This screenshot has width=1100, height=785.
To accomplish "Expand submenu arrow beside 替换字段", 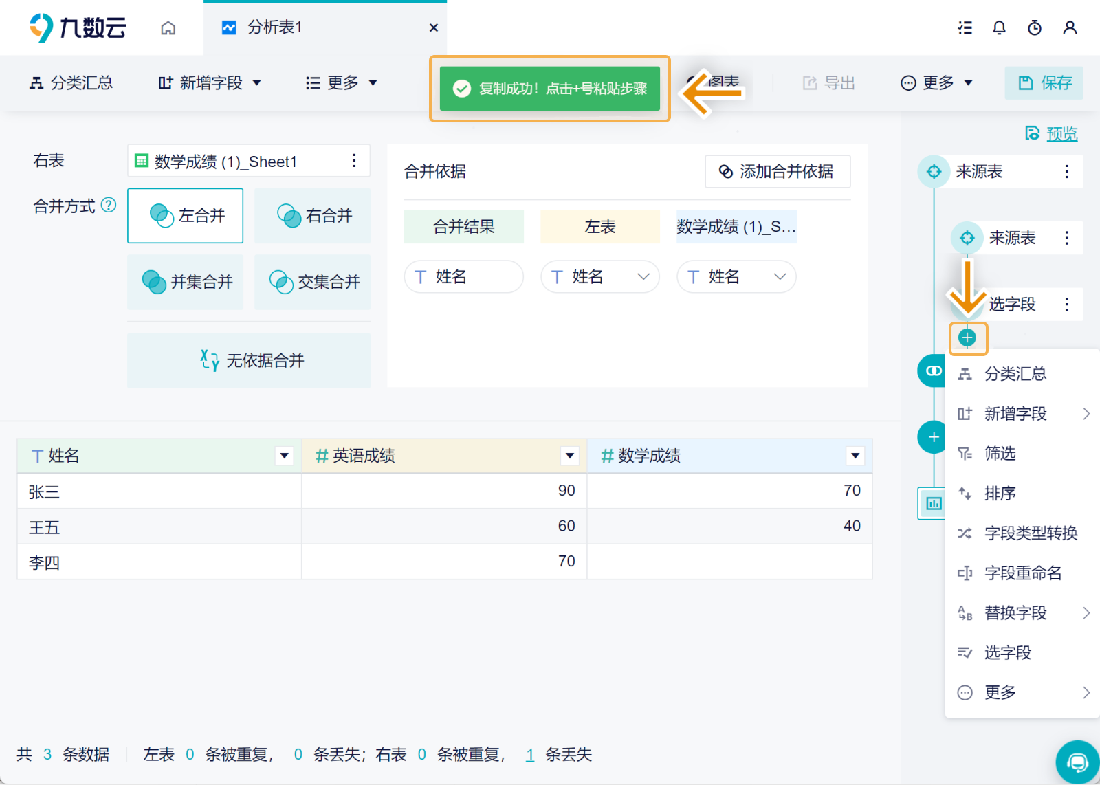I will 1086,613.
